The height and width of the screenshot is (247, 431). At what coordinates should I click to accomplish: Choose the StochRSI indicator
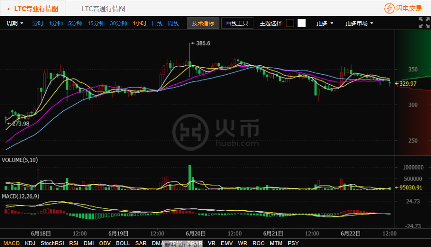point(52,243)
